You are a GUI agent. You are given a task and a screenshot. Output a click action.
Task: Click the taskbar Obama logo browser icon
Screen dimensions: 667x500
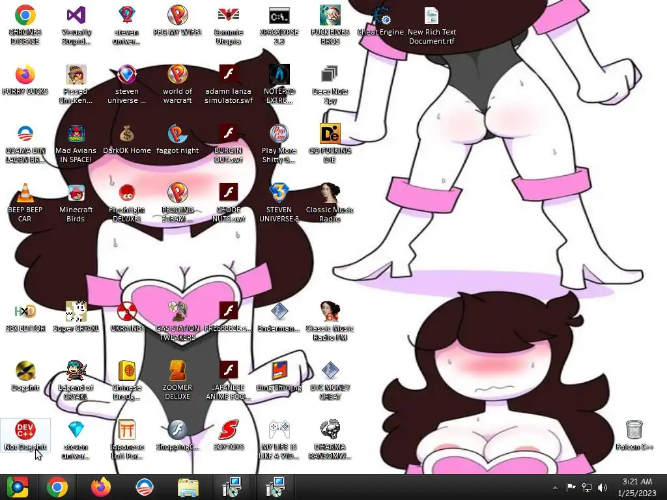(x=145, y=487)
